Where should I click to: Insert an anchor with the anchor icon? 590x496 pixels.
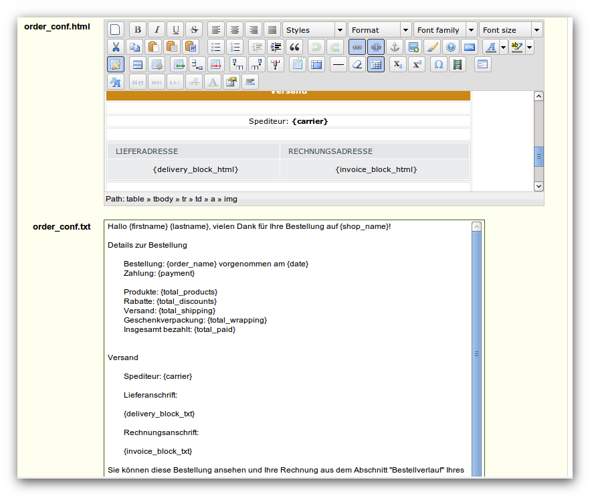pyautogui.click(x=395, y=47)
